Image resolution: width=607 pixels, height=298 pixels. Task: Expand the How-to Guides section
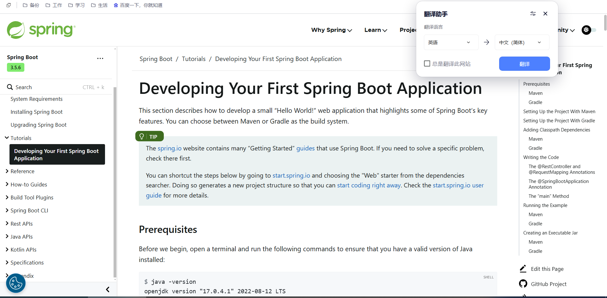point(7,184)
